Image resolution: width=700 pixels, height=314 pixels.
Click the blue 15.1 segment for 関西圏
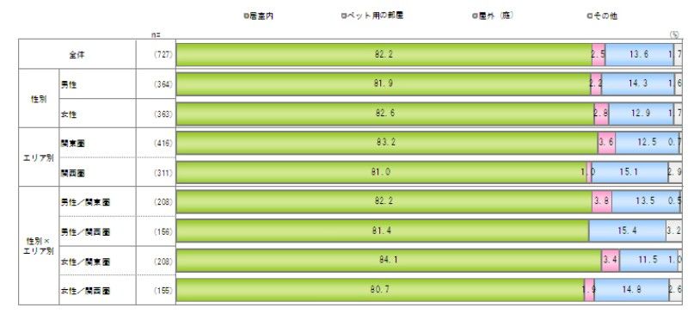pyautogui.click(x=629, y=172)
